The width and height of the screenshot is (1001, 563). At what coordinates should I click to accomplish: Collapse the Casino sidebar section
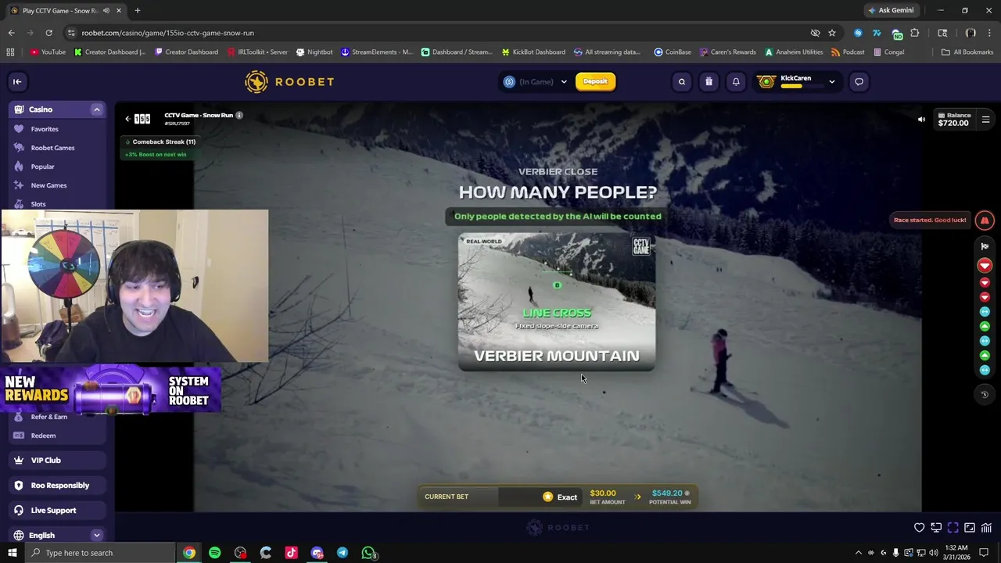[x=96, y=109]
